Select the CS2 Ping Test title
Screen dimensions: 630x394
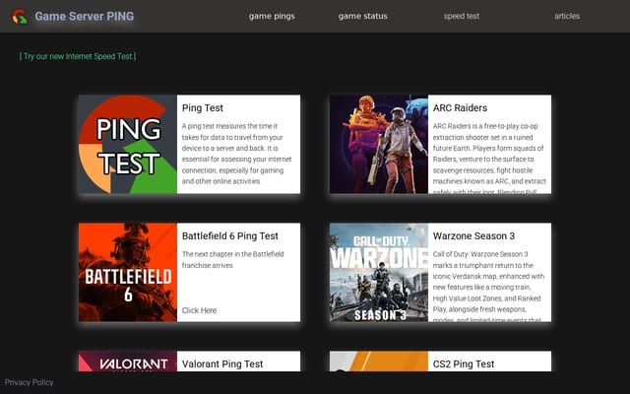point(464,363)
